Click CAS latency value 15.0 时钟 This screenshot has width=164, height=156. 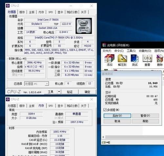pos(60,140)
